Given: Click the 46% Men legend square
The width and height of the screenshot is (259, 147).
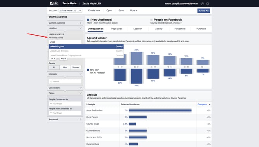Looking at the screenshot, I should 88,70.
